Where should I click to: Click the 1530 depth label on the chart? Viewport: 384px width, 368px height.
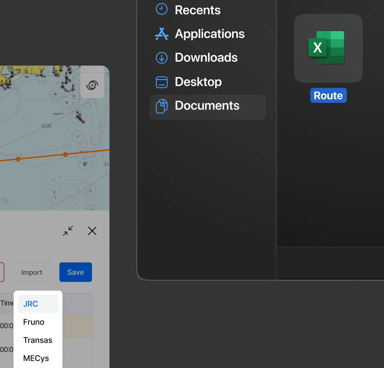(46, 126)
